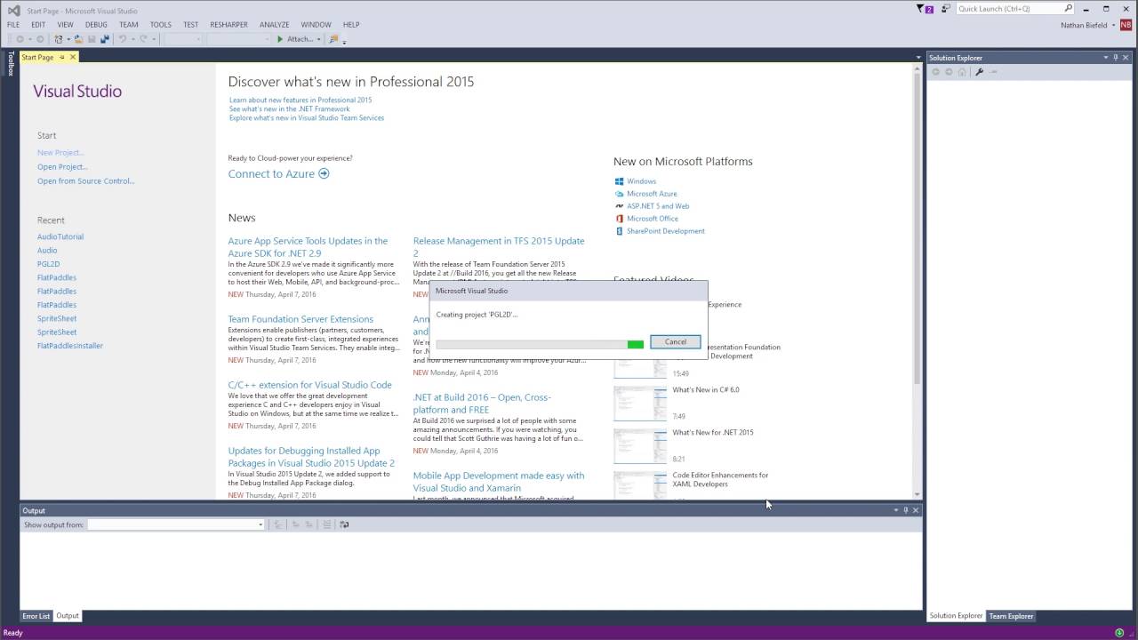Open the document tabs overflow dropdown arrow
The height and width of the screenshot is (640, 1138).
point(918,58)
